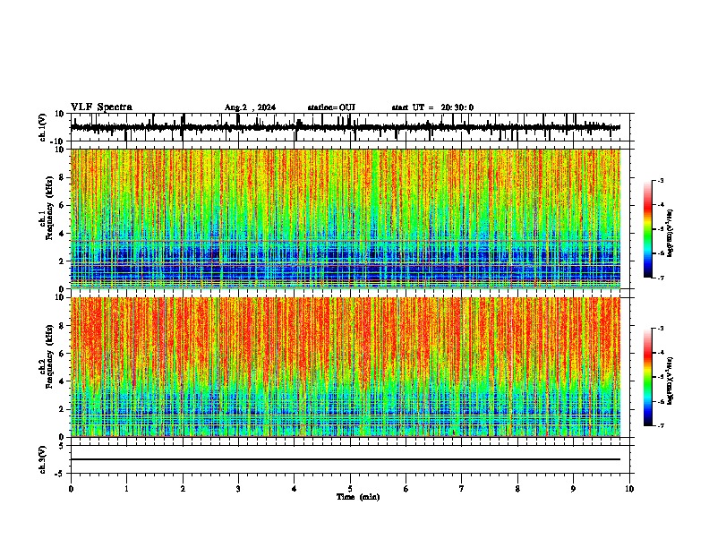Click the '5' tick on the ch.3(V) axis
The width and height of the screenshot is (709, 548).
pyautogui.click(x=63, y=445)
